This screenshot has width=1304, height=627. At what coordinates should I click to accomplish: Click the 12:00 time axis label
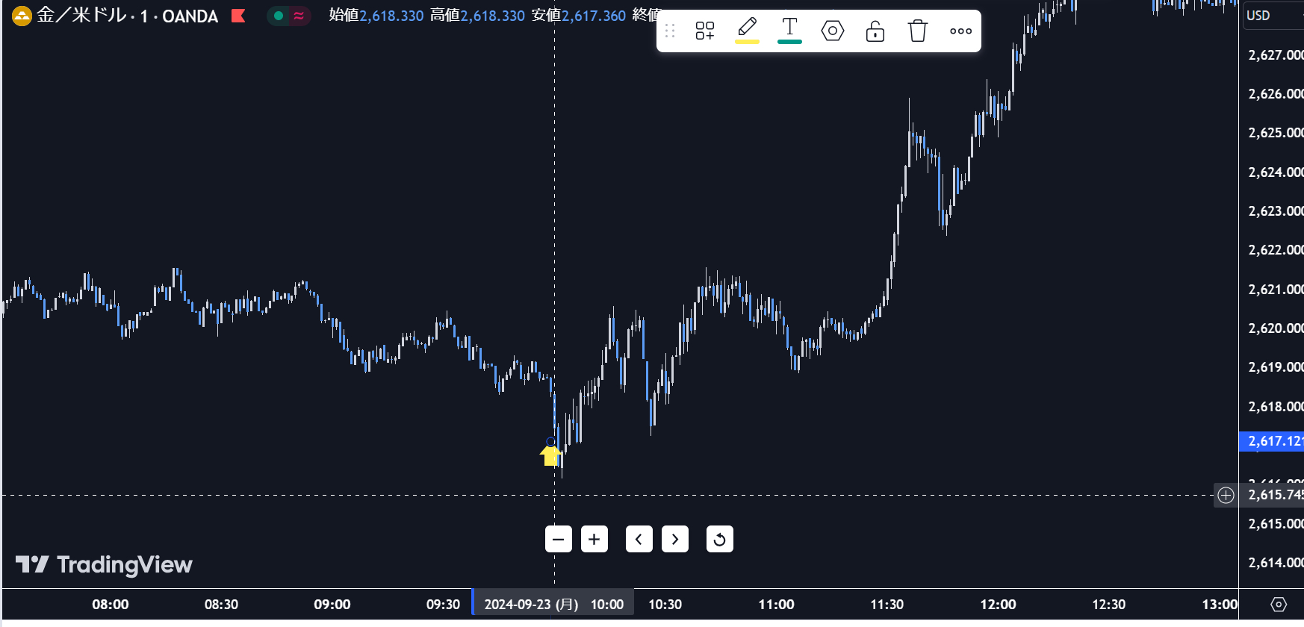(998, 605)
